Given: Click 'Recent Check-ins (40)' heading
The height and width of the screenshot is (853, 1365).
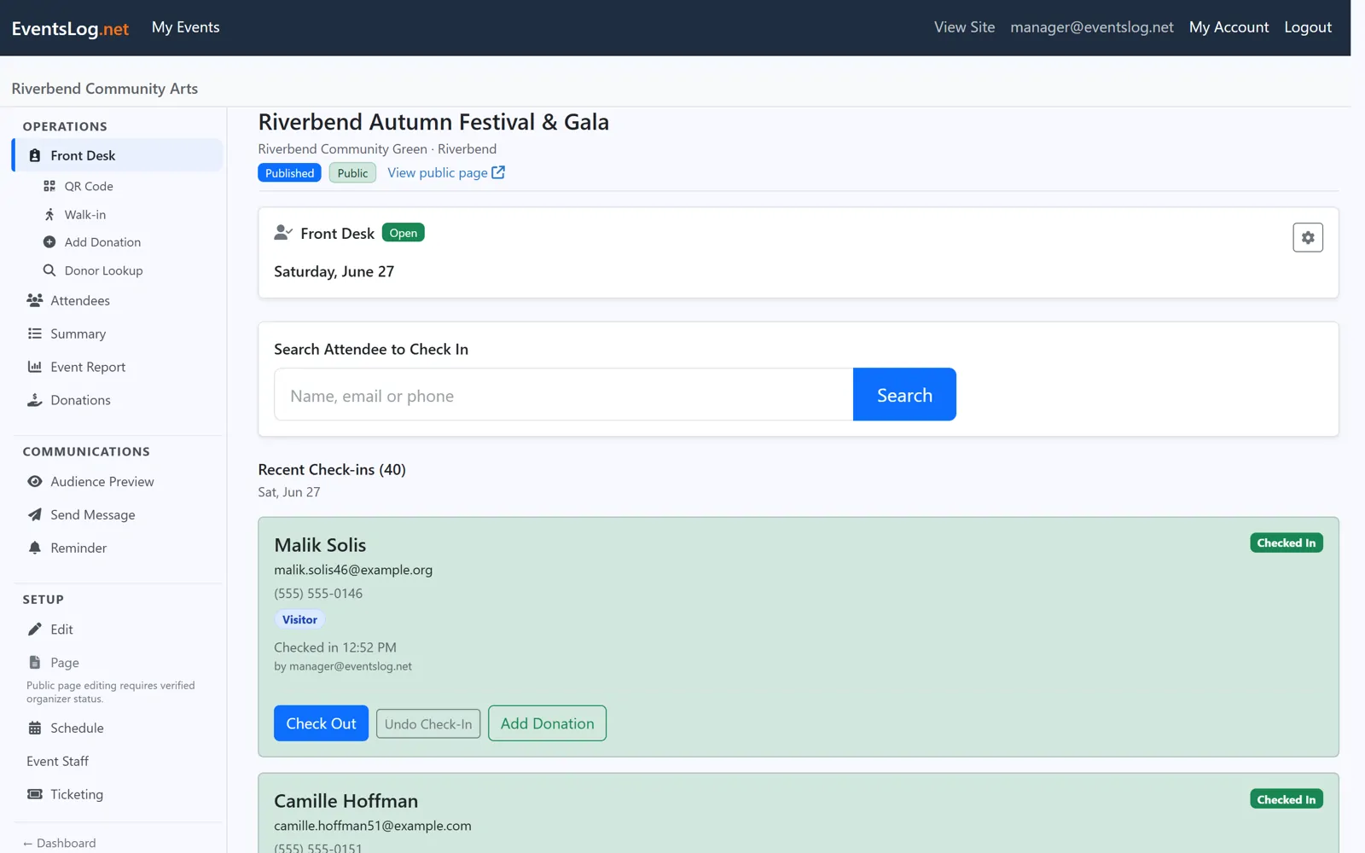Looking at the screenshot, I should point(332,470).
